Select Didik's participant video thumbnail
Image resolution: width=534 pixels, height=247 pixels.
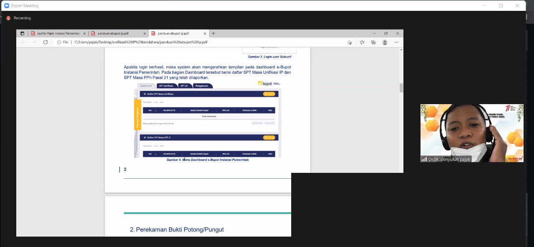(x=472, y=133)
